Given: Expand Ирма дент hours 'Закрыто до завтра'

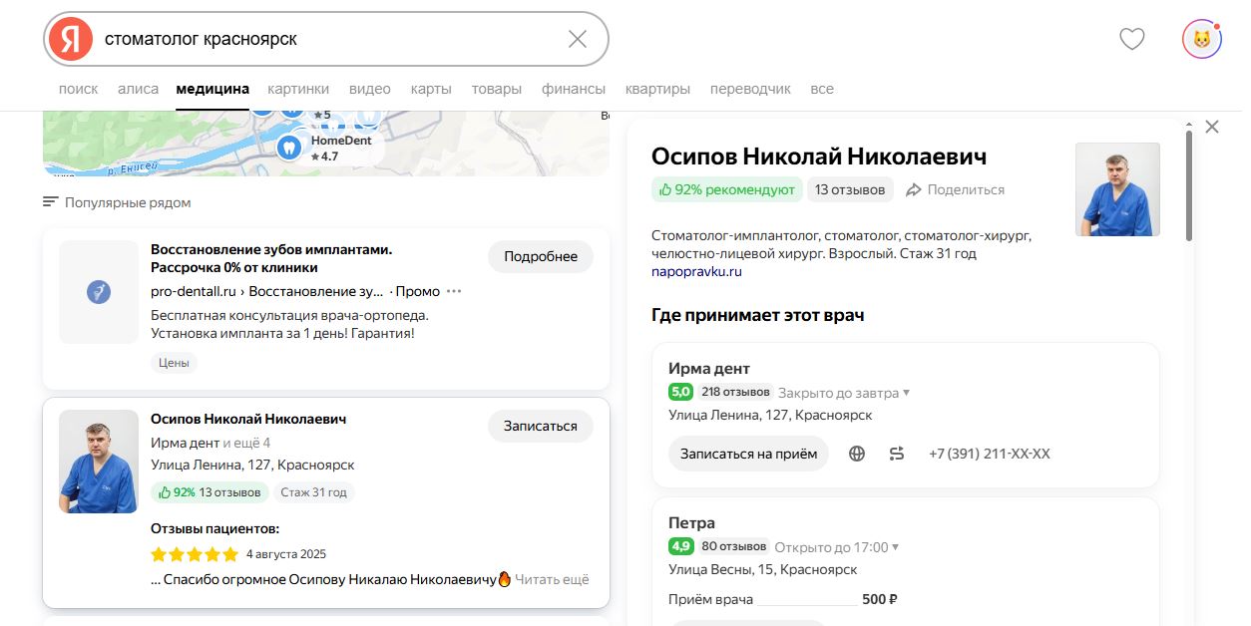Looking at the screenshot, I should [x=843, y=393].
